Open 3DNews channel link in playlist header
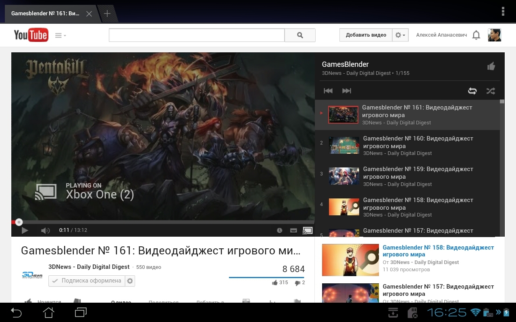 click(x=356, y=73)
